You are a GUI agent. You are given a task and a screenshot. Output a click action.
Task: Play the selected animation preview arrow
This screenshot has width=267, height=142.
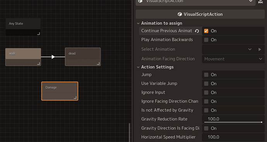[260, 49]
